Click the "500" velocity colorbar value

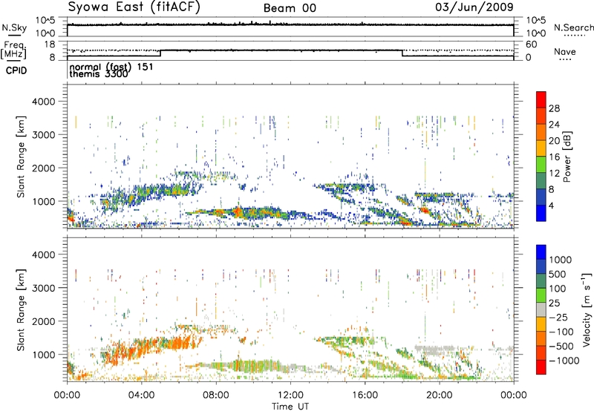click(x=558, y=274)
